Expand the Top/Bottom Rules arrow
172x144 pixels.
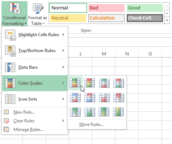pos(63,51)
